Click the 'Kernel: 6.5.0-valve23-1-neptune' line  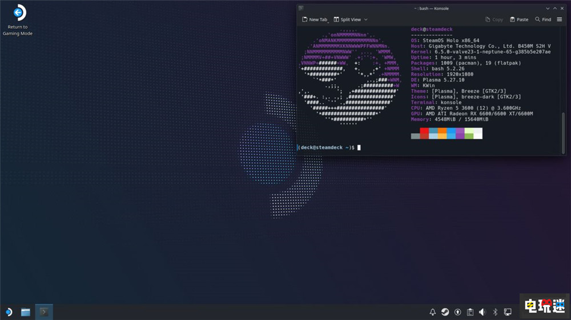(481, 52)
